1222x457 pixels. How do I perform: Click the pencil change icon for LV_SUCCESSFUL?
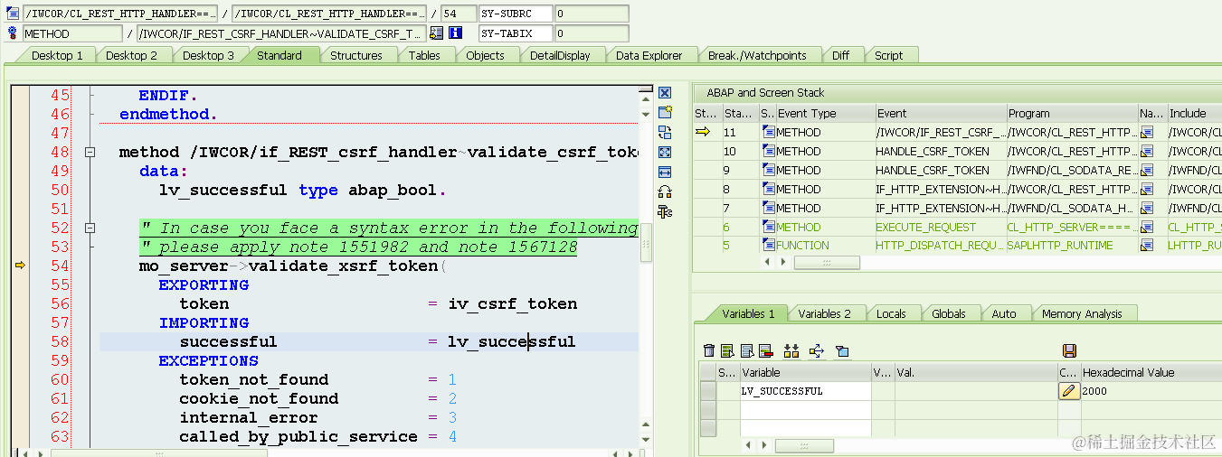[1069, 391]
